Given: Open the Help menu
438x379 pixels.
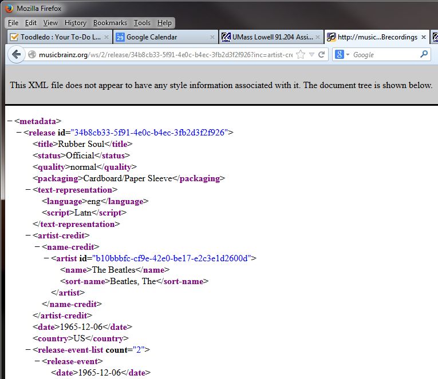Looking at the screenshot, I should pyautogui.click(x=164, y=23).
